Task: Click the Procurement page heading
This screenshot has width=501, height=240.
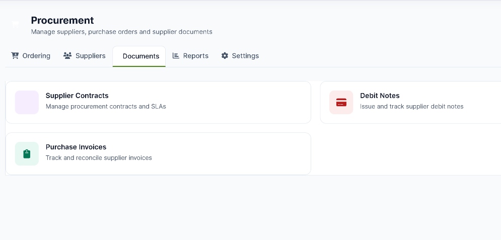Action: 62,20
